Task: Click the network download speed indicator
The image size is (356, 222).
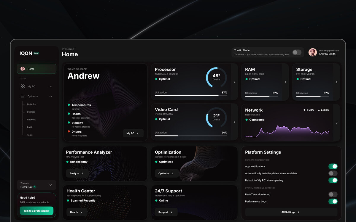Action: pyautogui.click(x=323, y=110)
